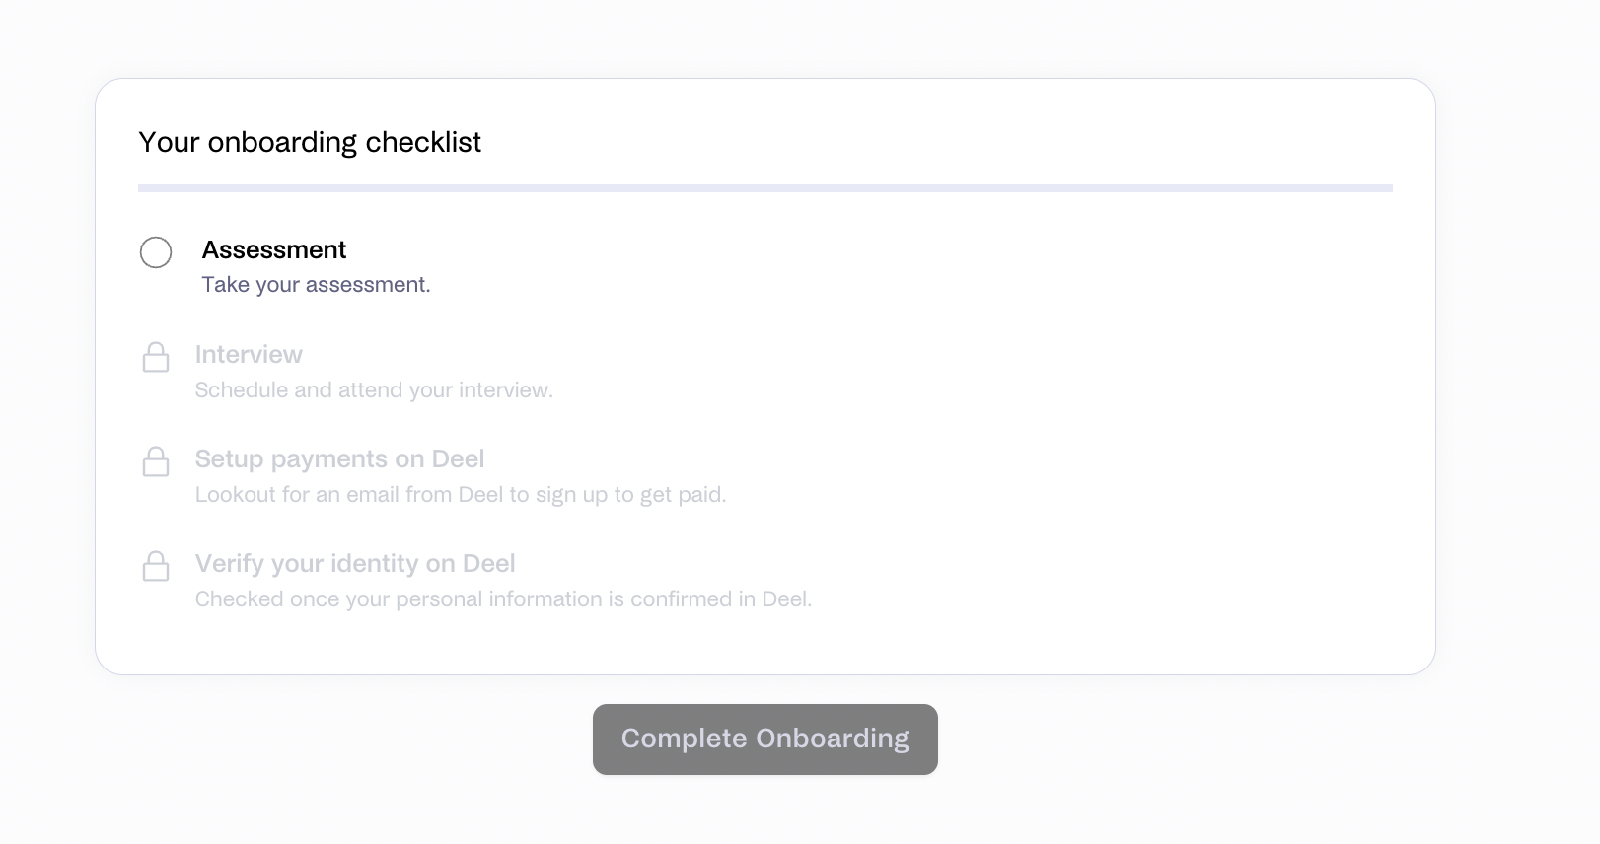Select the Interview step title
The image size is (1600, 844).
(x=249, y=354)
